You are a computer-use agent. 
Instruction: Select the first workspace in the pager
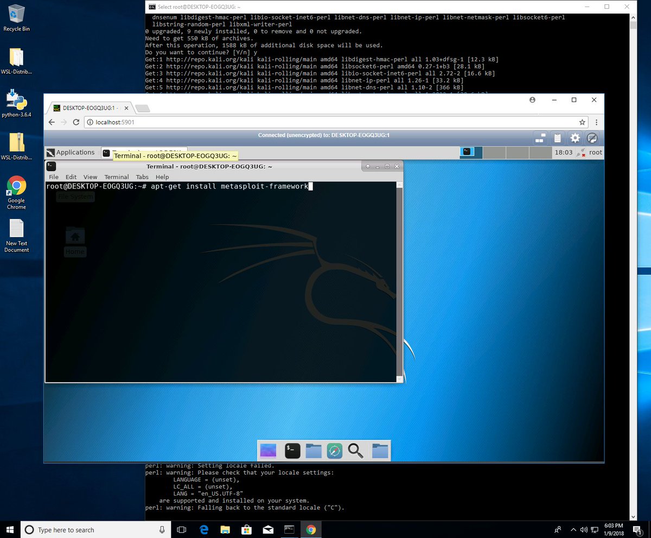click(x=471, y=153)
